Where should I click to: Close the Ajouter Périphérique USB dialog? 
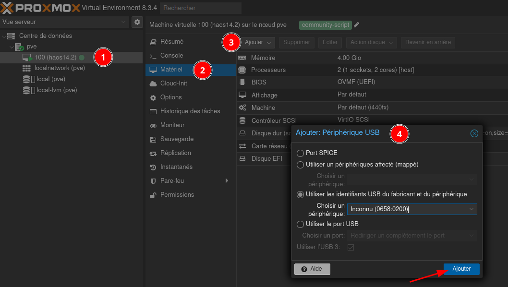pyautogui.click(x=474, y=133)
